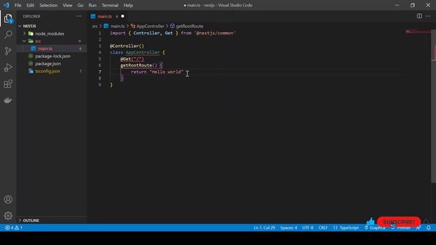The width and height of the screenshot is (436, 245).
Task: Click getRootRoute method name on line 6
Action: pos(136,65)
